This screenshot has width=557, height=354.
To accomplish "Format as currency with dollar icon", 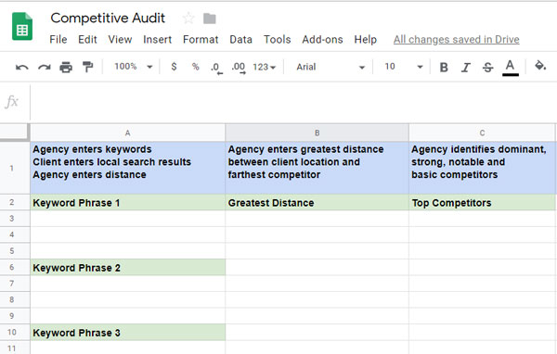I will [174, 67].
